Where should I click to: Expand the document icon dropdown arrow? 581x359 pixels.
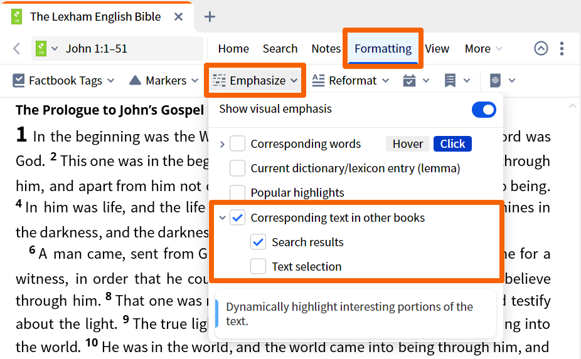512,80
